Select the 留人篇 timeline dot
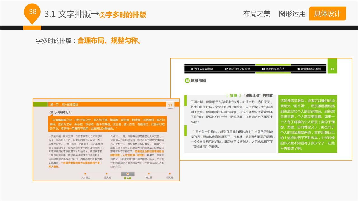358x201 pixels. (169, 174)
